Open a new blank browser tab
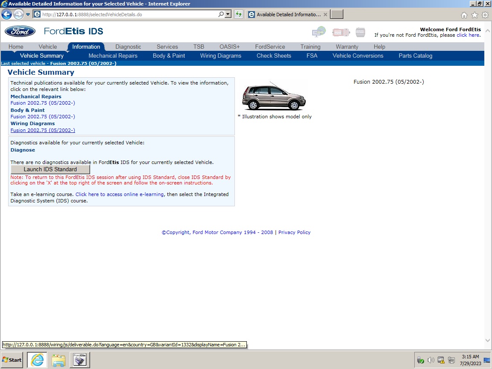This screenshot has height=369, width=492. 337,15
